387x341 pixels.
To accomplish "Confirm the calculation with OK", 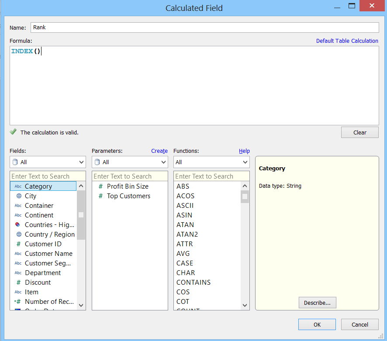I will pos(317,324).
